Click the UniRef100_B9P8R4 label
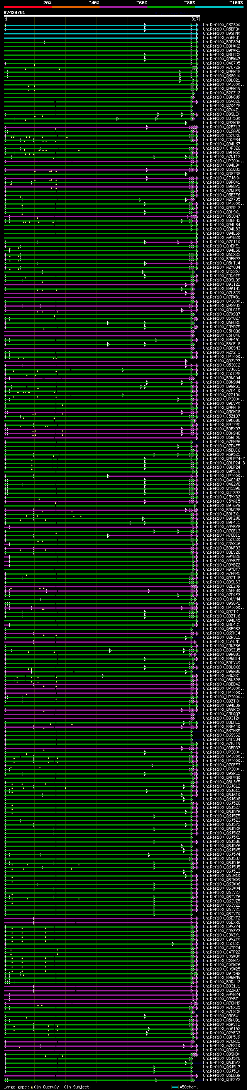Viewport: 247px width, 1090px height. [221, 42]
